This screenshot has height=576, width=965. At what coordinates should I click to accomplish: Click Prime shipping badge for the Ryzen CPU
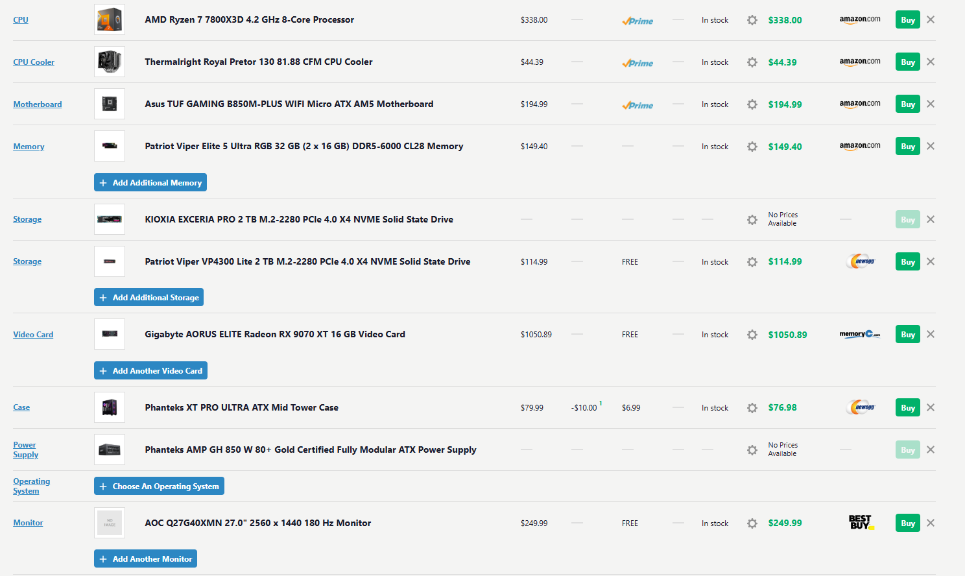637,21
